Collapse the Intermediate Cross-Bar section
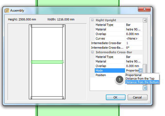Screen dimensions: 165x116 (92, 52)
